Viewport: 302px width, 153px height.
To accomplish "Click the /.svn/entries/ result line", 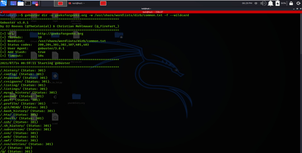I will (x=26, y=144).
